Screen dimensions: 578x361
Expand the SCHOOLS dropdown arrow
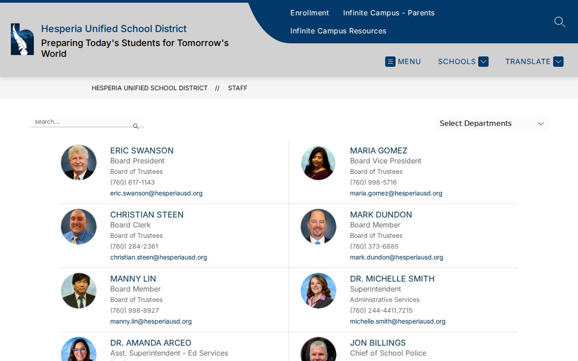(x=483, y=61)
